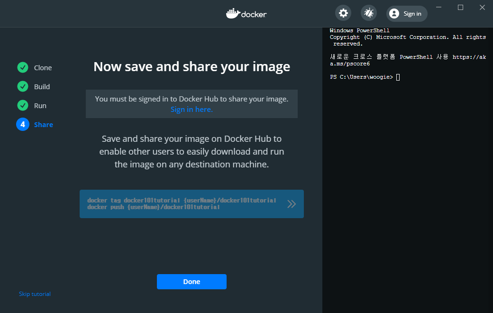Image resolution: width=493 pixels, height=313 pixels.
Task: Click the 'Now save and share your image' heading
Action: (x=192, y=67)
